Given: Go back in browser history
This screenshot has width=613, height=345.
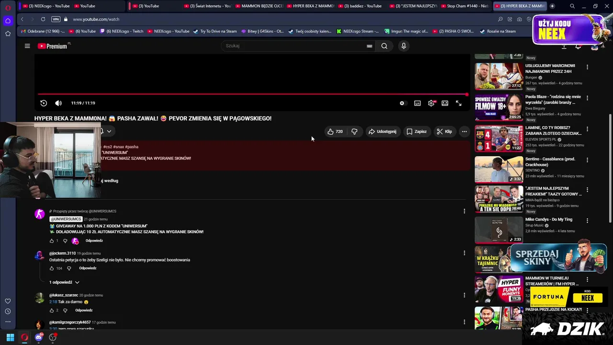Looking at the screenshot, I should click(22, 19).
